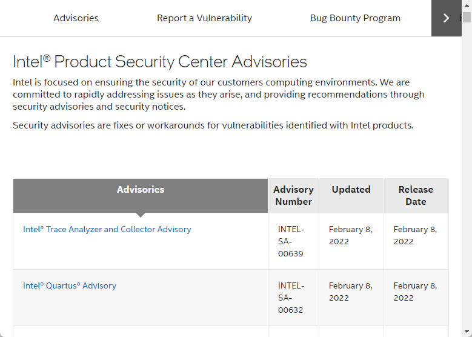Click the scrollbar up arrow

click(467, 4)
